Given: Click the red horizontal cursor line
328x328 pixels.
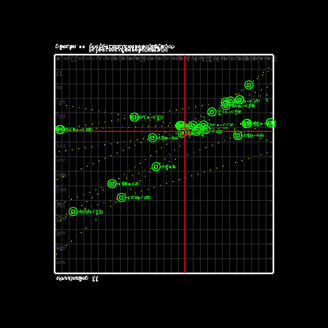Looking at the screenshot, I should click(115, 131).
